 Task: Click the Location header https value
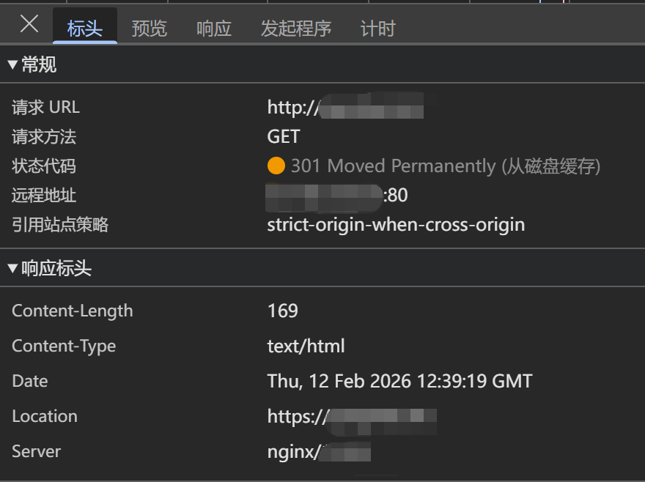click(352, 416)
